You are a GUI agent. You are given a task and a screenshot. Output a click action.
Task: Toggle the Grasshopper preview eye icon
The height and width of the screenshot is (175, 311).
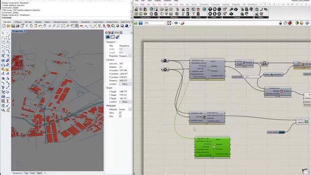(176, 23)
